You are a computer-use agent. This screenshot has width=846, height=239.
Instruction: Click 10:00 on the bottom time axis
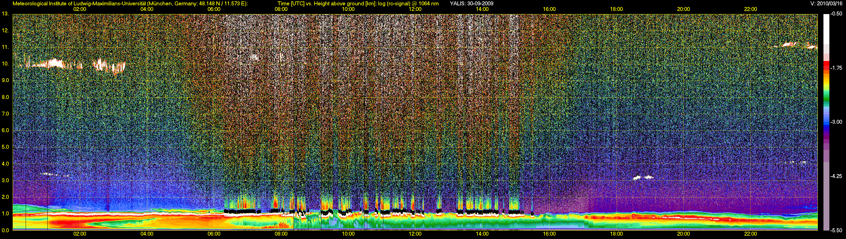(x=348, y=234)
